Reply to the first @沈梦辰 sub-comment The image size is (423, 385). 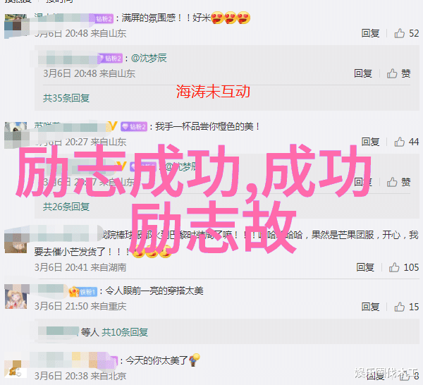tap(363, 73)
